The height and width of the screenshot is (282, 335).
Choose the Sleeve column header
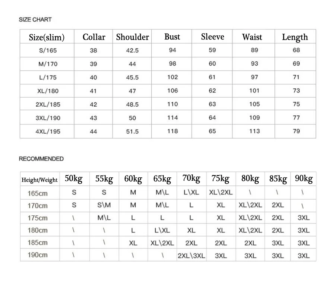(x=212, y=37)
